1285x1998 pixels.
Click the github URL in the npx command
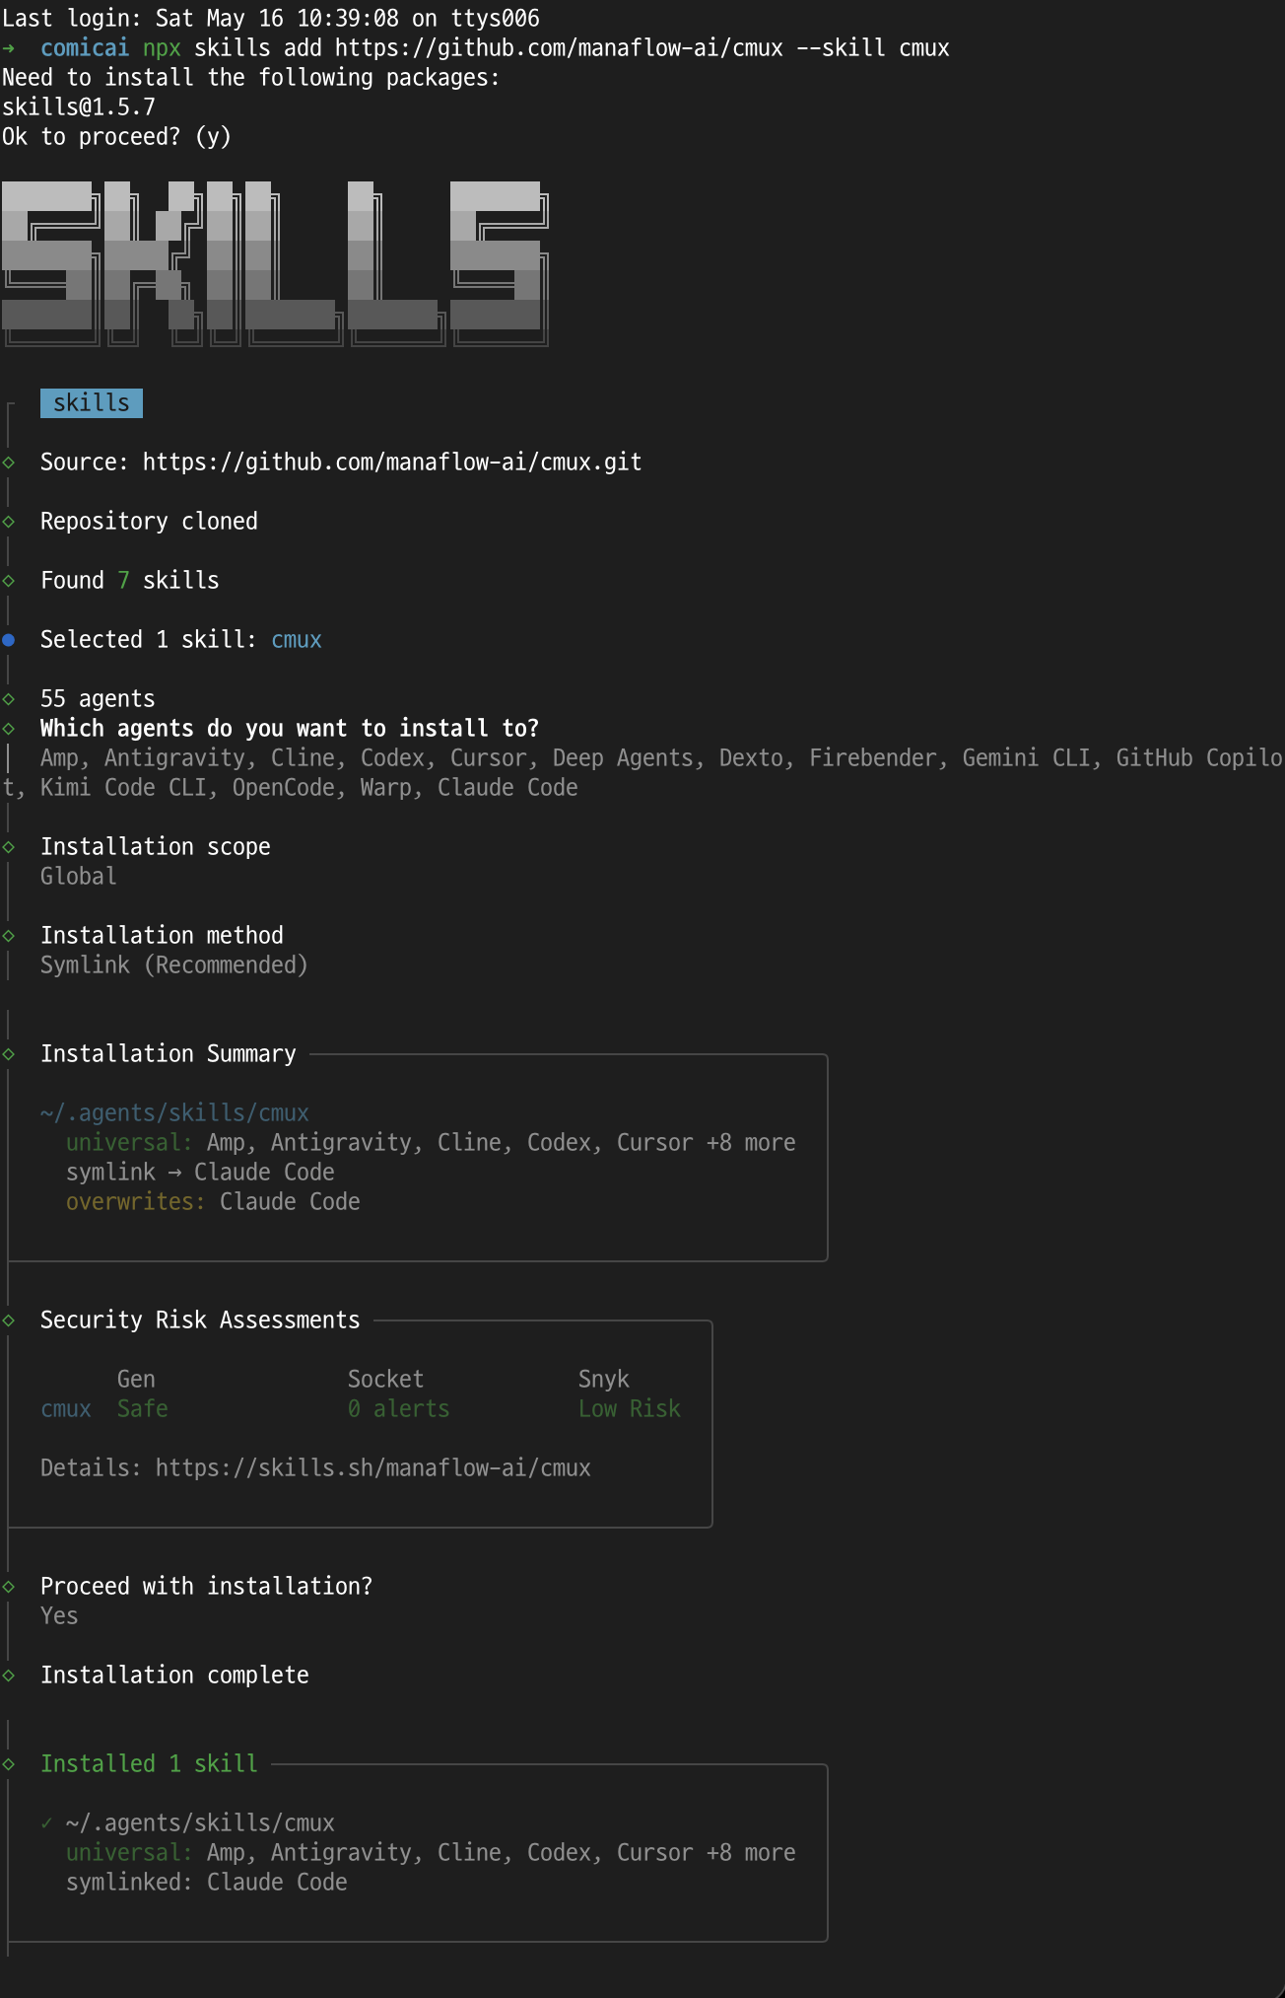pos(559,48)
